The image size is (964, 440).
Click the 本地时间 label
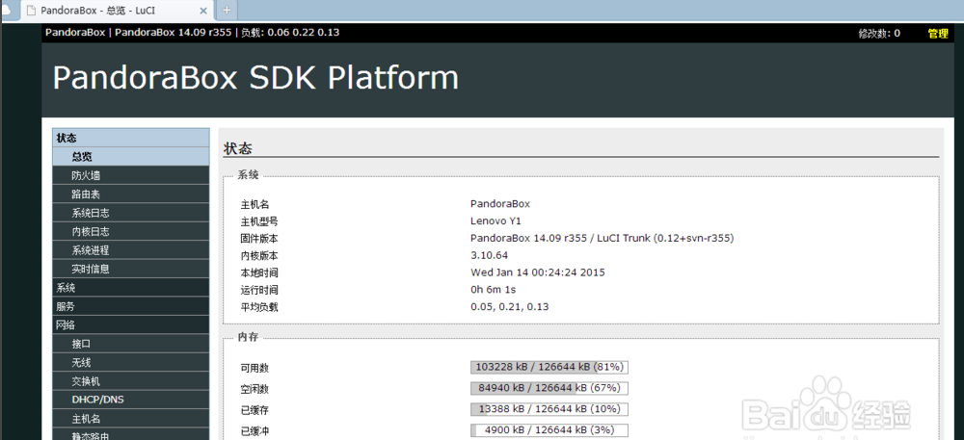point(259,273)
